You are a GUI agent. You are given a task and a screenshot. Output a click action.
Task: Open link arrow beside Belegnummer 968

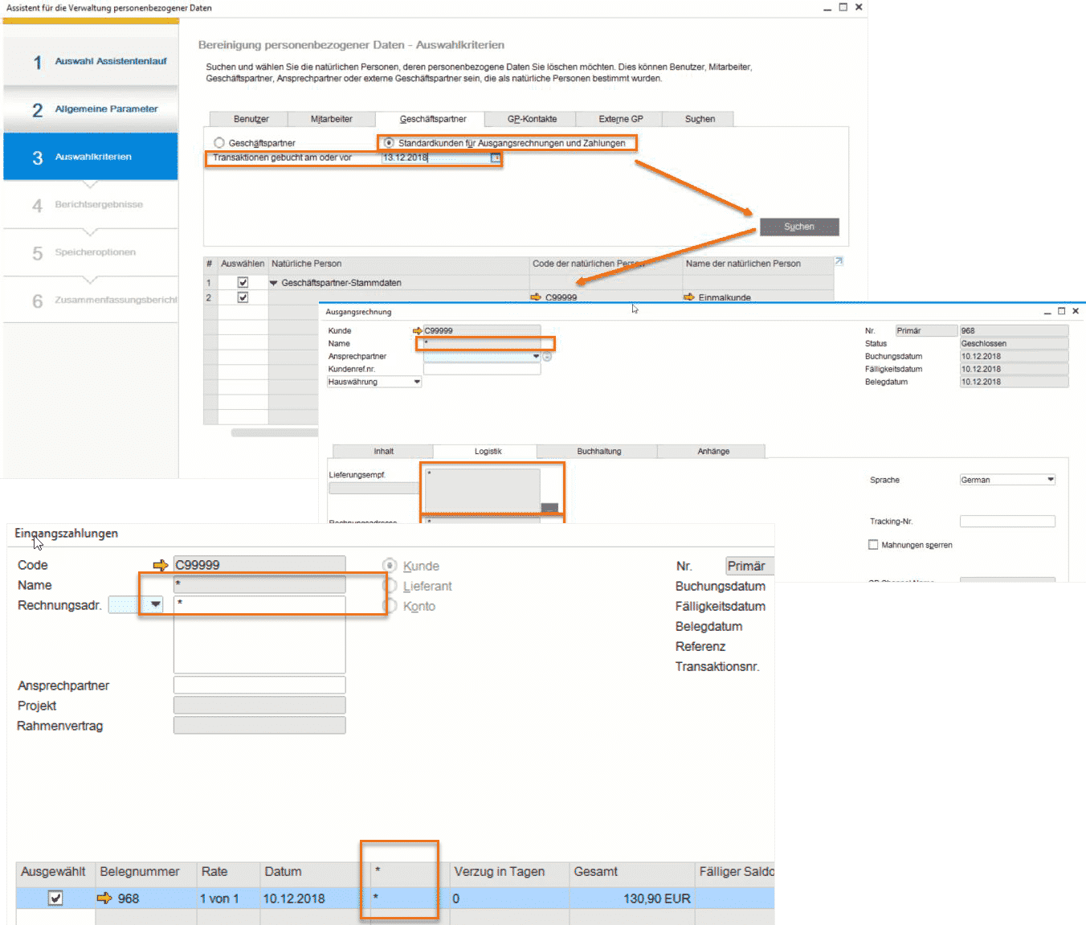[x=104, y=898]
